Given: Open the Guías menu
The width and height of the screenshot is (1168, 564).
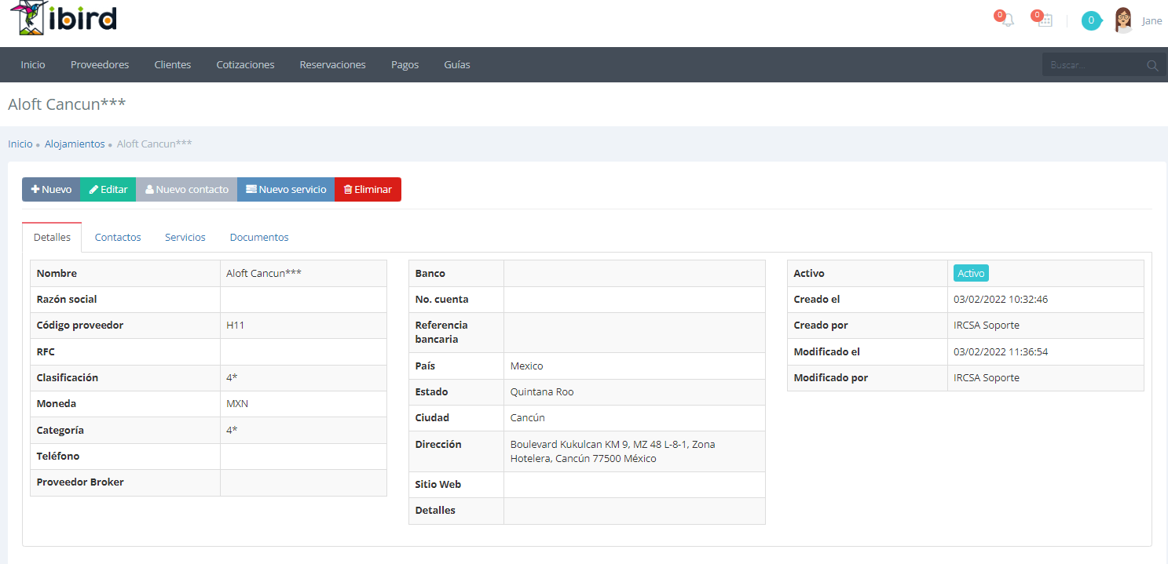Looking at the screenshot, I should (457, 64).
